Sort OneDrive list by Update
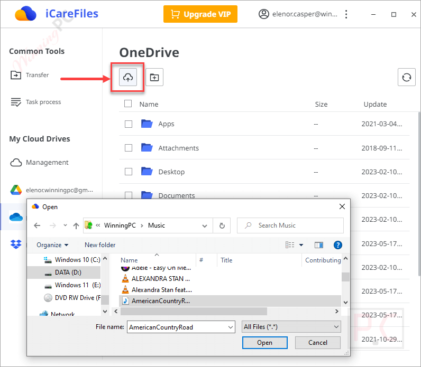Screen dimensions: 421x367 tap(375, 104)
